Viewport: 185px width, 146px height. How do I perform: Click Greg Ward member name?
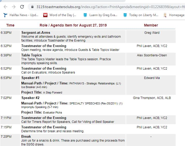coord(152,33)
